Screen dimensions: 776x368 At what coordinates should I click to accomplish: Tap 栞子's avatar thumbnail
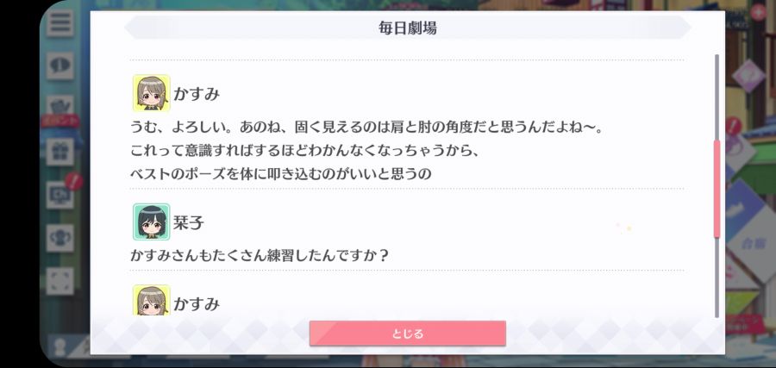point(152,221)
